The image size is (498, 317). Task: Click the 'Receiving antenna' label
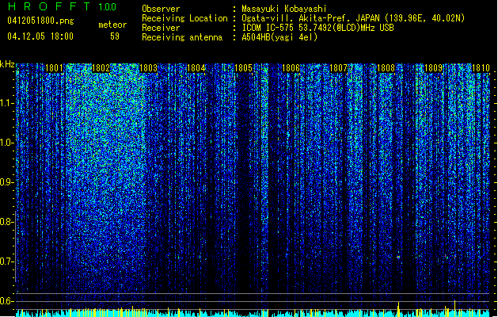coord(182,37)
